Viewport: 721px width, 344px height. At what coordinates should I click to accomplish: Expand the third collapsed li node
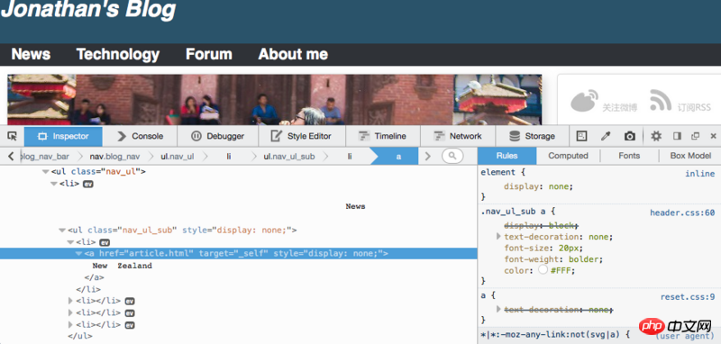coord(70,325)
